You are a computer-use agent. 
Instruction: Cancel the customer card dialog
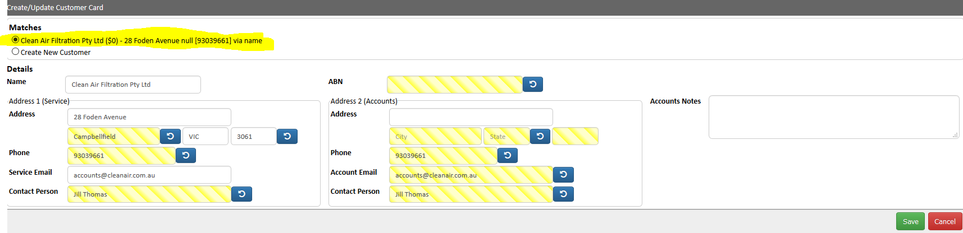[945, 221]
